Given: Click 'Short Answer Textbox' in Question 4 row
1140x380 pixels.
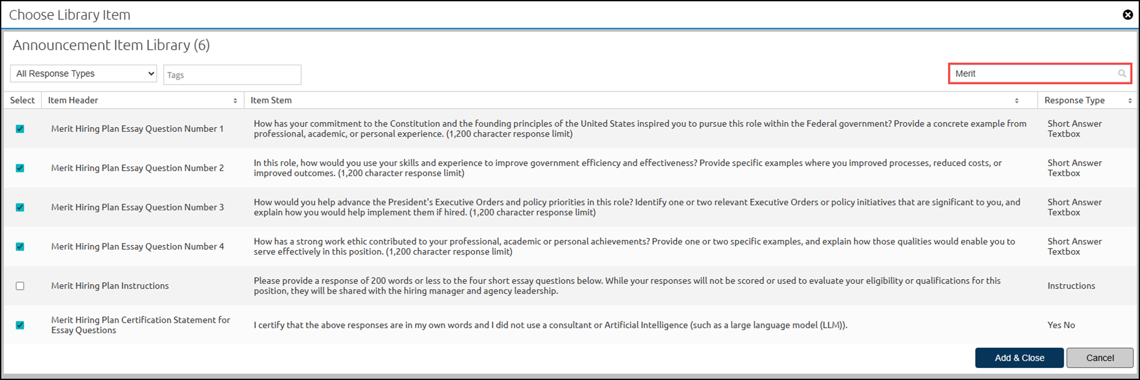Looking at the screenshot, I should click(1074, 246).
